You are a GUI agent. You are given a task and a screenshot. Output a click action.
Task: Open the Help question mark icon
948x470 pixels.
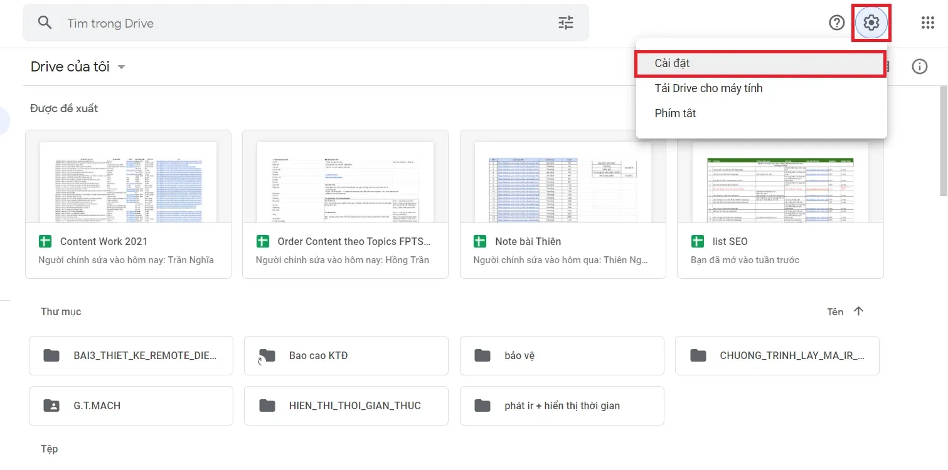837,23
